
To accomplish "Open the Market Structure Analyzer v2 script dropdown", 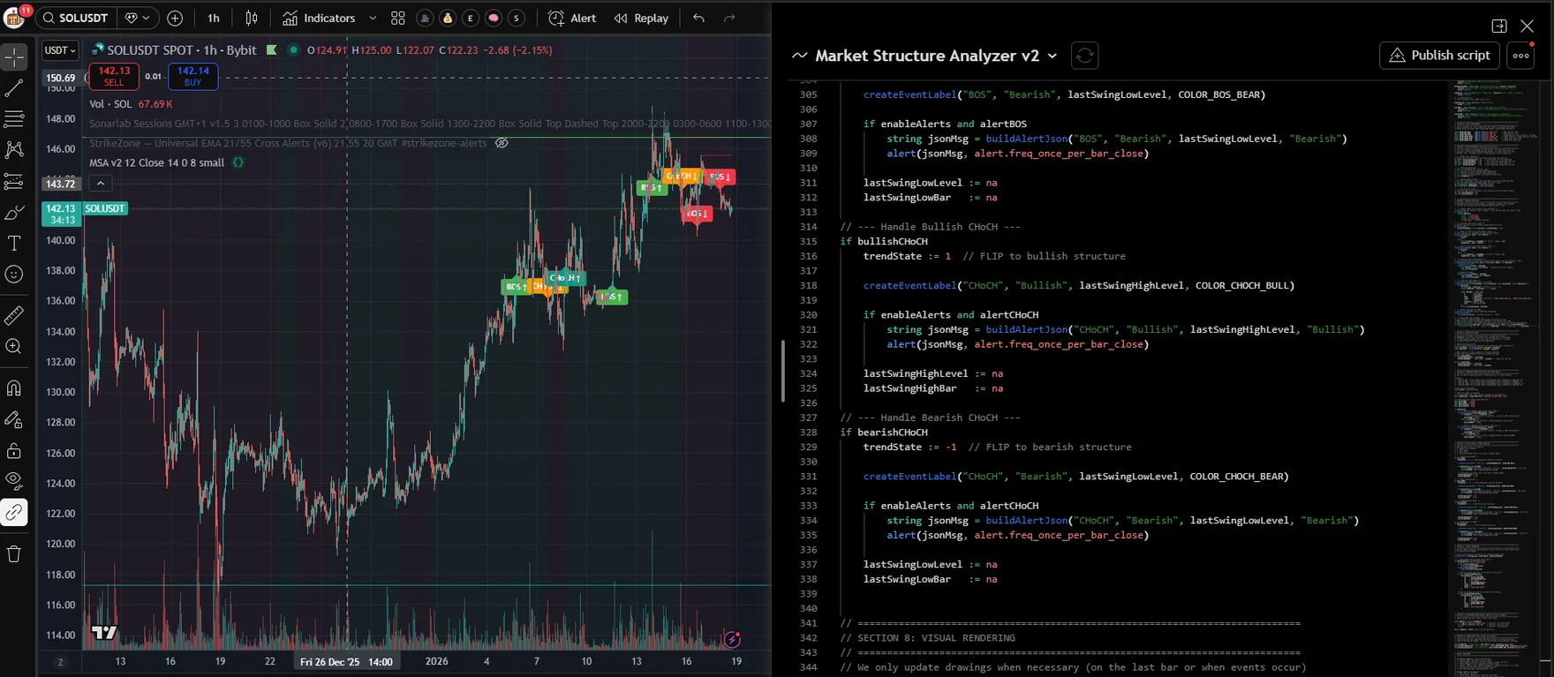I will (x=1052, y=56).
